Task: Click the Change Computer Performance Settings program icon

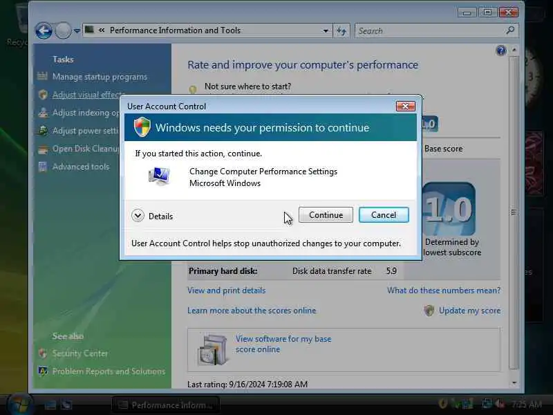Action: (160, 176)
